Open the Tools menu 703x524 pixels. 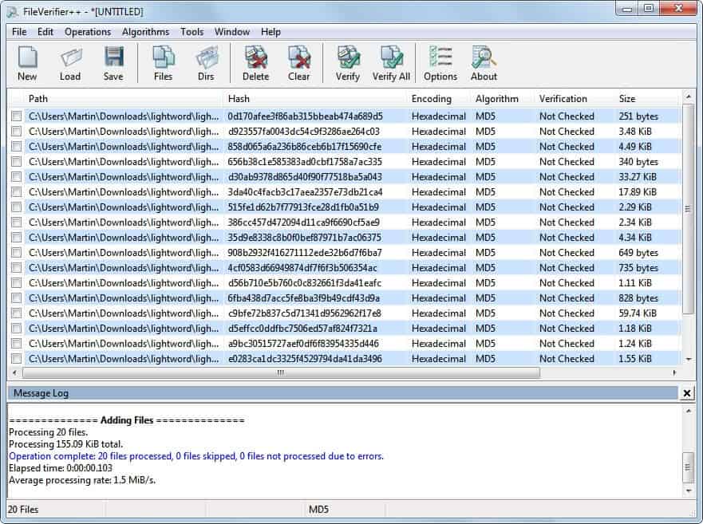pos(191,32)
